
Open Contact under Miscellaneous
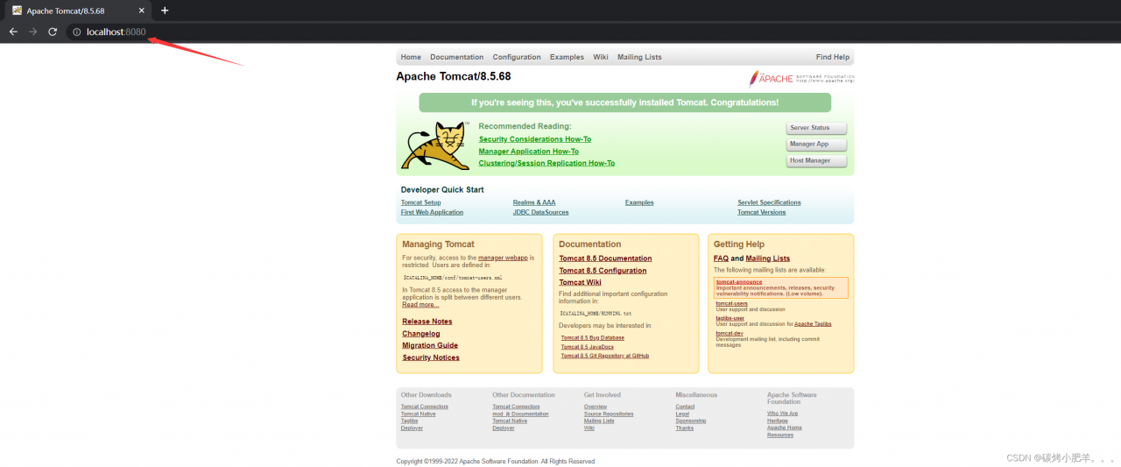[685, 407]
